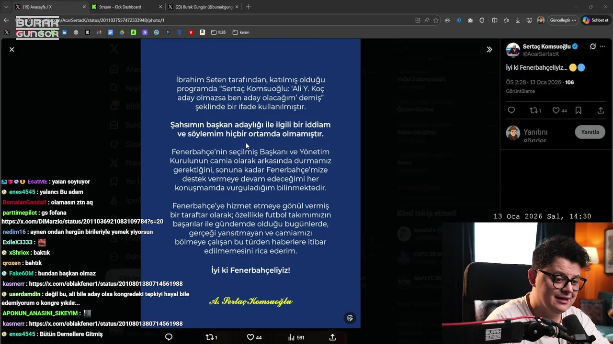Click the Yanıtını gönder reply field
The height and width of the screenshot is (344, 613).
tap(535, 136)
